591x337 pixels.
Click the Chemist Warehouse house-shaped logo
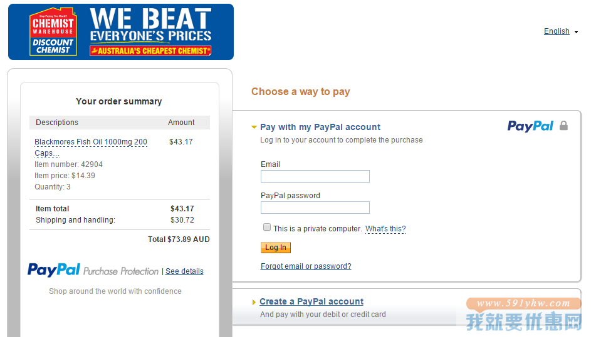(x=53, y=32)
